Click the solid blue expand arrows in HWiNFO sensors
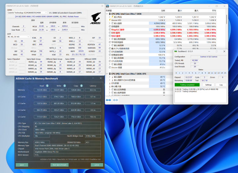The image size is (238, 173). [108, 100]
